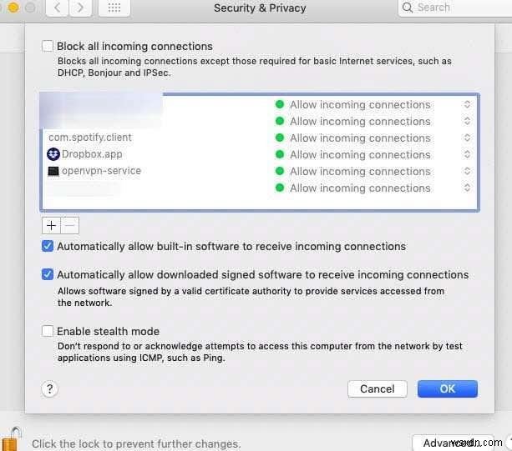The image size is (512, 451).
Task: Click the minus button to remove an app
Action: point(70,225)
